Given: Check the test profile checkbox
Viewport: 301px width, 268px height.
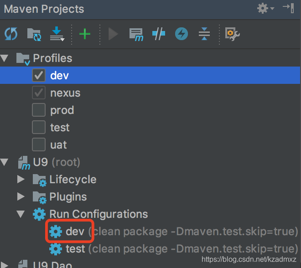Looking at the screenshot, I should point(39,127).
